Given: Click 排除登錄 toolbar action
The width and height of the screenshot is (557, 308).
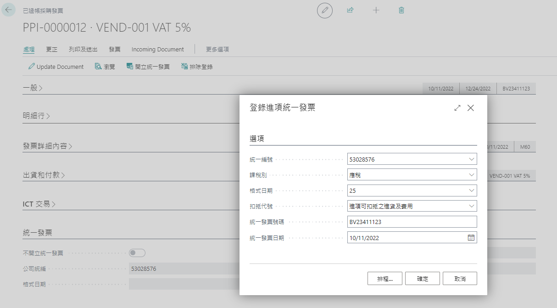Looking at the screenshot, I should (x=197, y=67).
